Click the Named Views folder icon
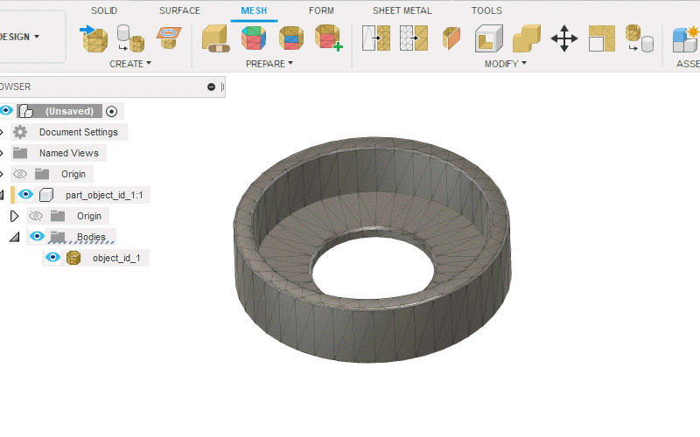Image resolution: width=700 pixels, height=437 pixels. click(20, 153)
